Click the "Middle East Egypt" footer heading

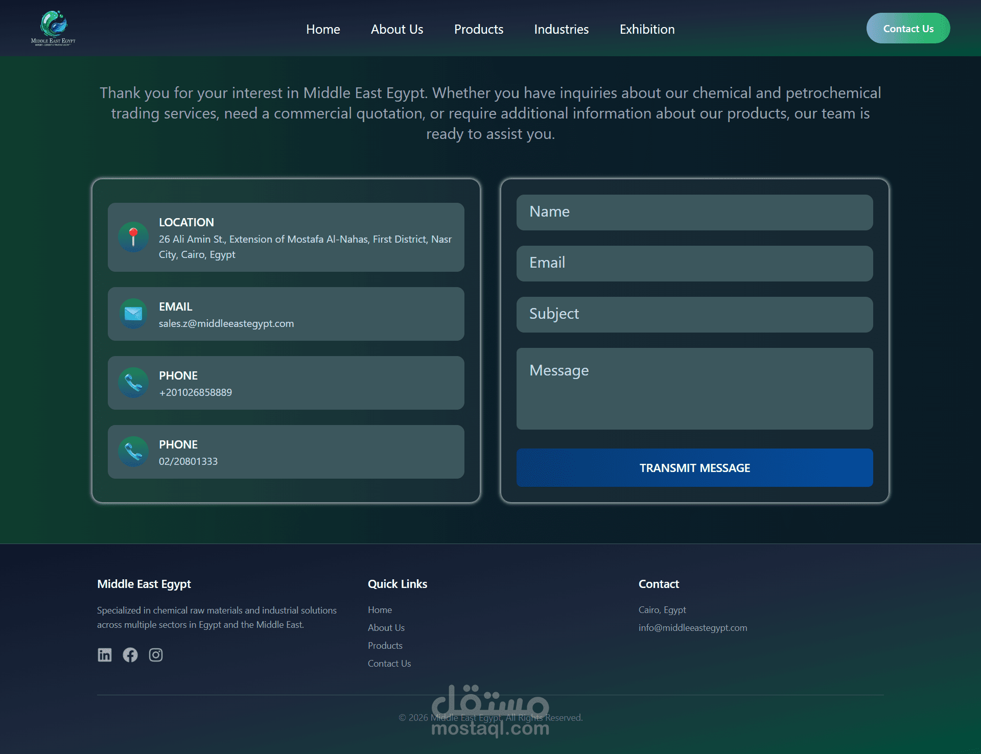point(144,584)
